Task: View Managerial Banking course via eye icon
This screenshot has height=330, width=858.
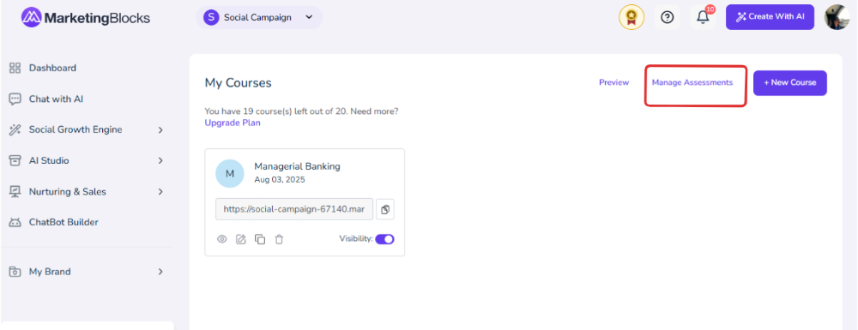Action: [221, 239]
